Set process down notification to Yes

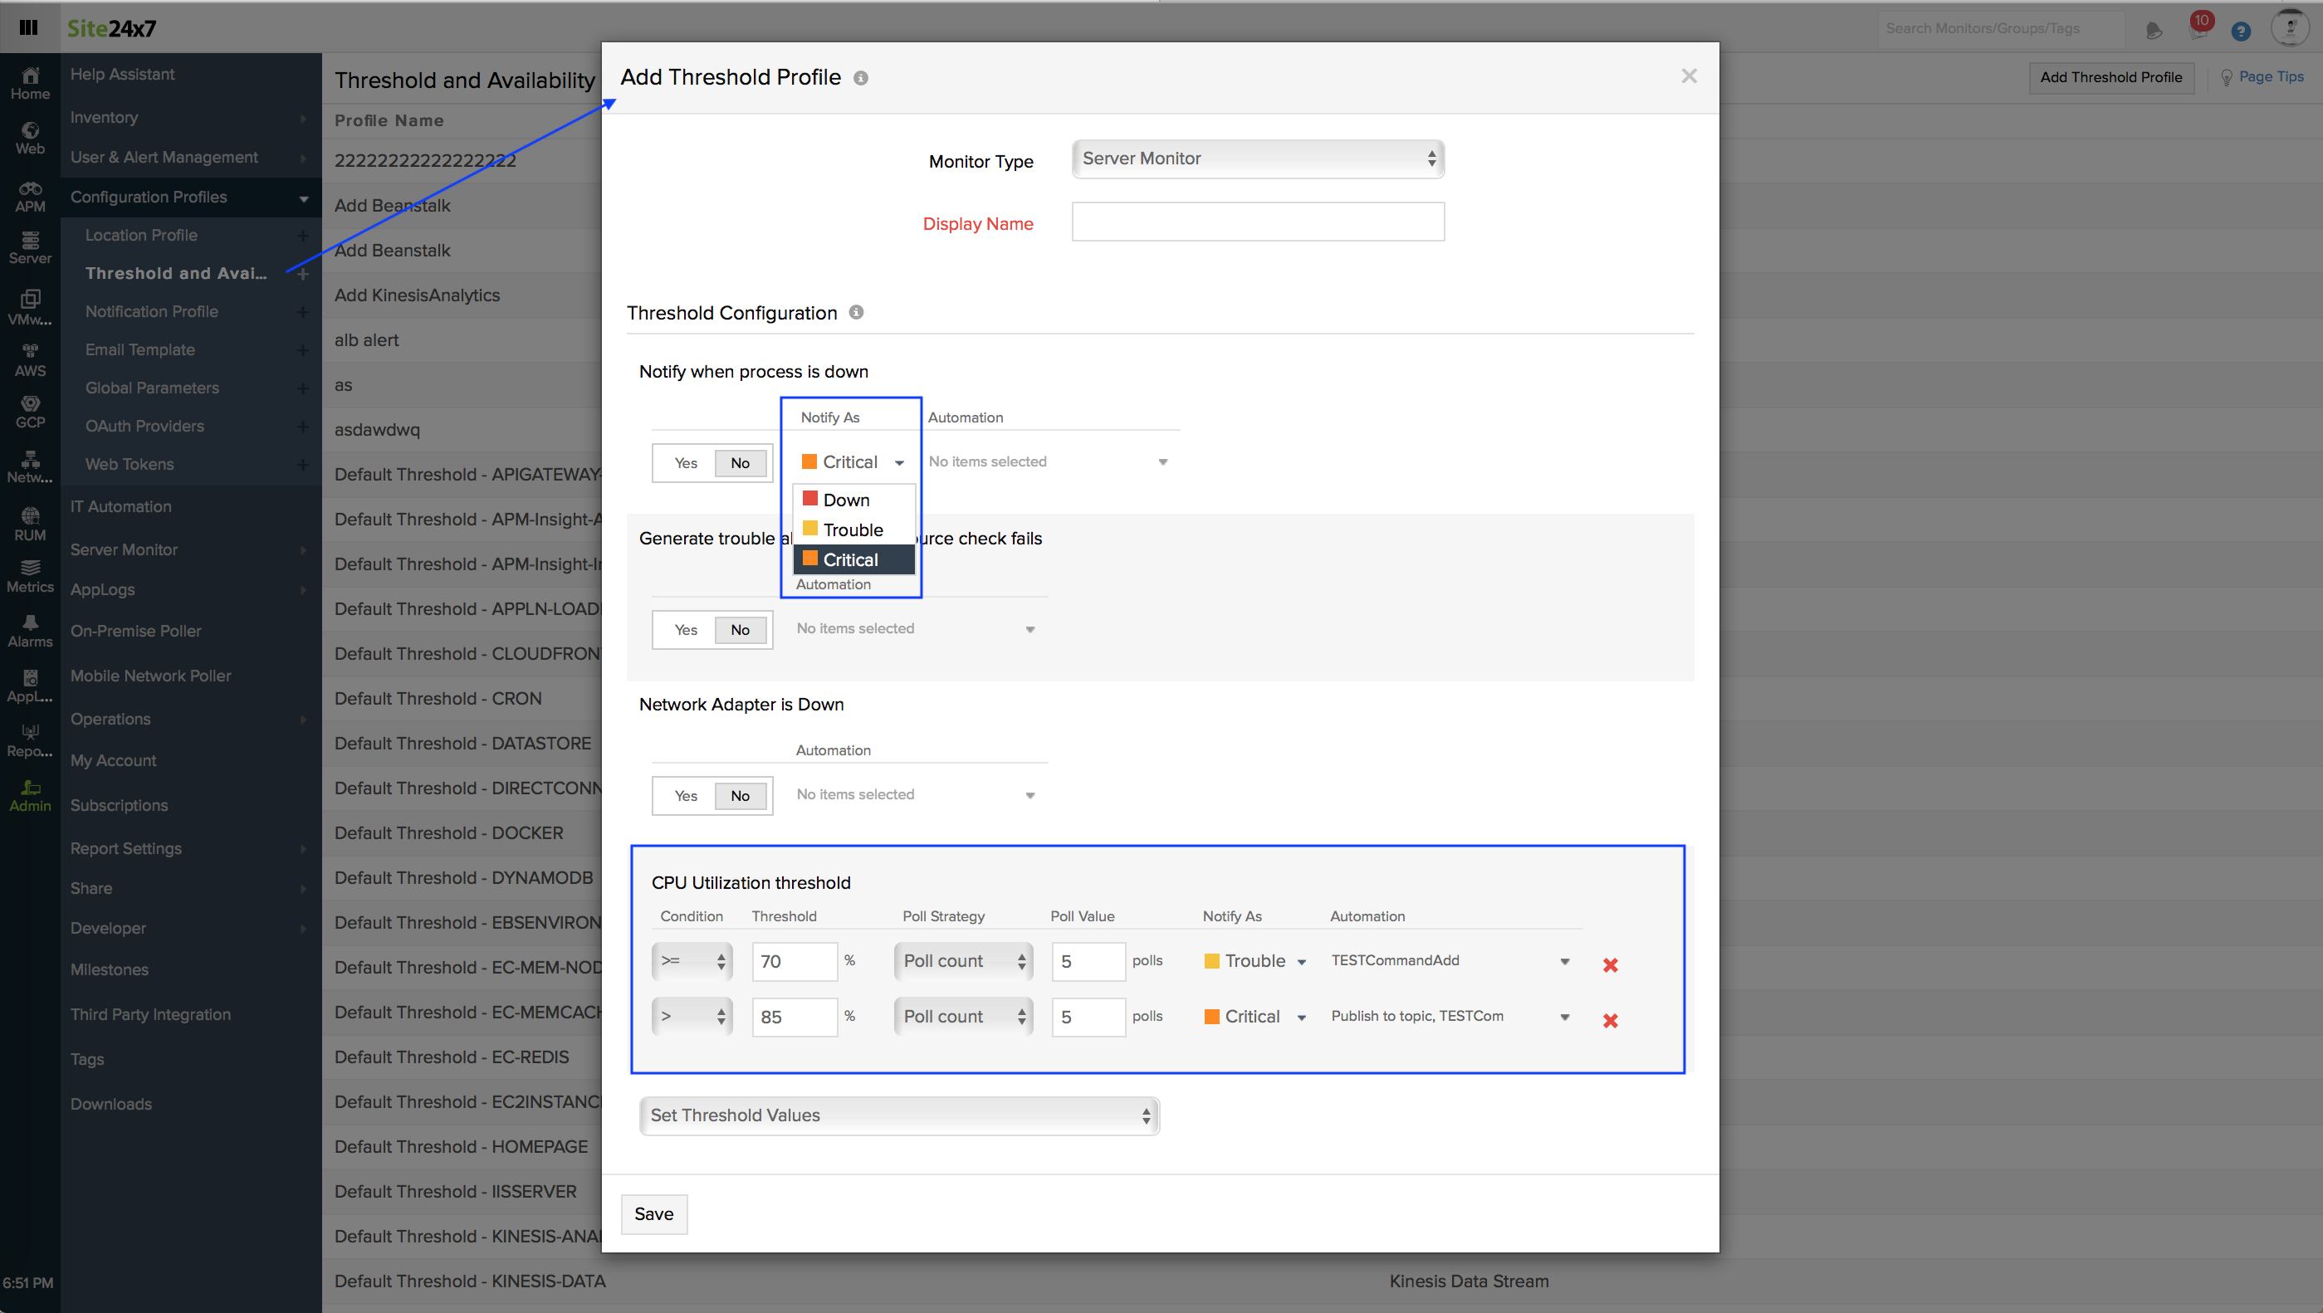[685, 462]
